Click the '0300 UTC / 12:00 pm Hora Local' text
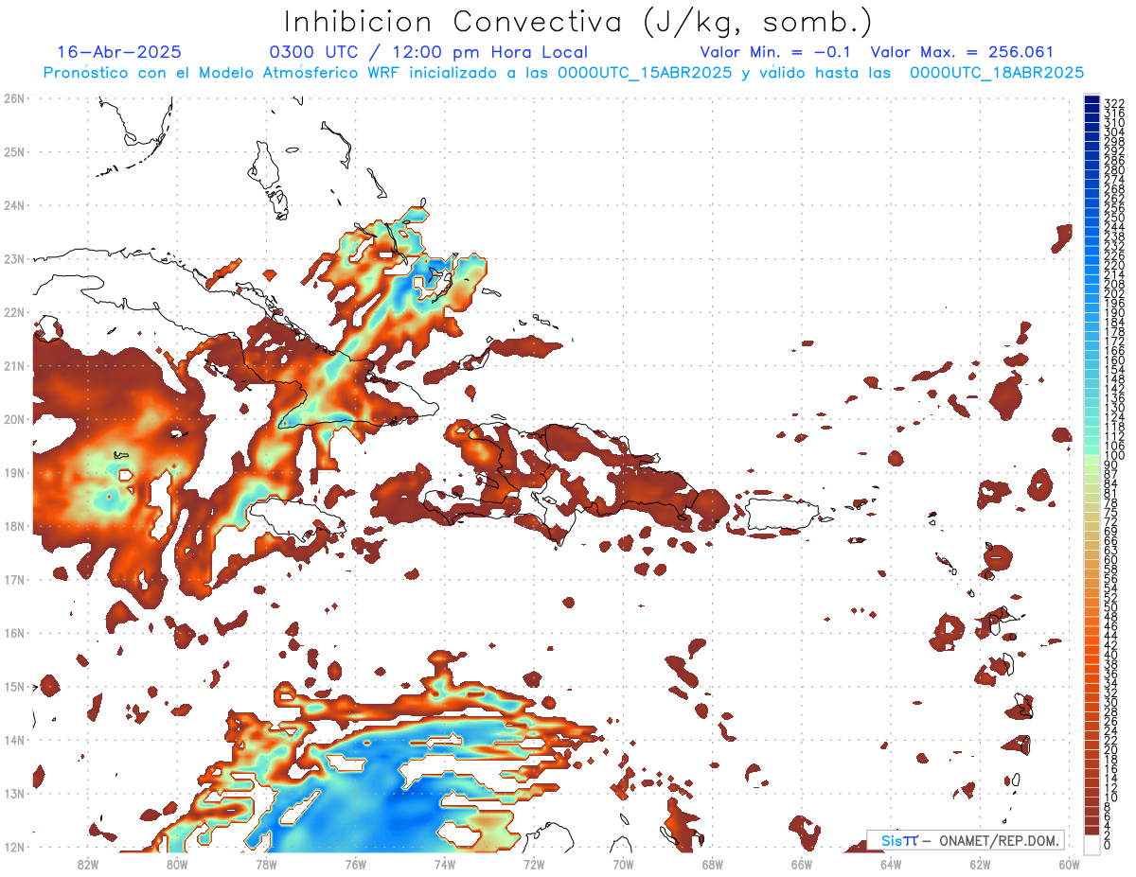This screenshot has width=1136, height=877. (x=428, y=53)
